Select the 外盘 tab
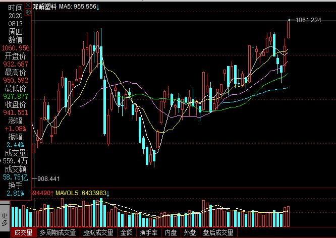The image size is (336, 238). point(190,233)
